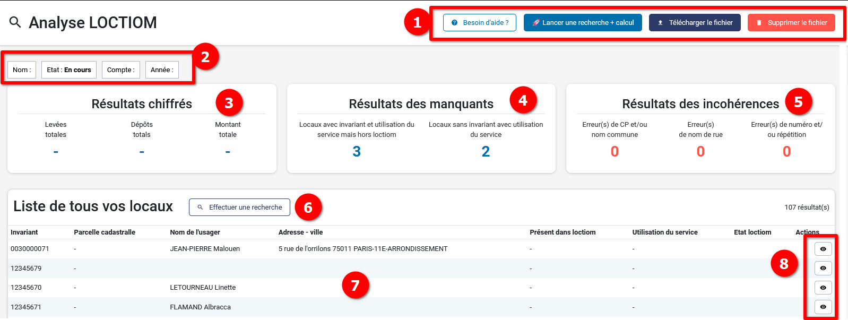Launch Lancer une recherche + calcul
This screenshot has width=848, height=320.
click(583, 23)
